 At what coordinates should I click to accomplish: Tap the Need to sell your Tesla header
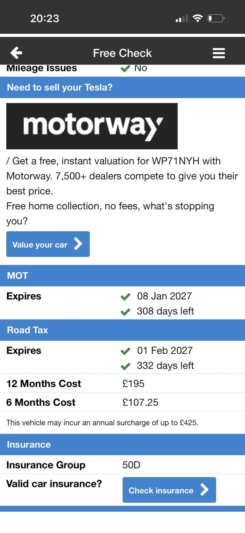pos(122,87)
